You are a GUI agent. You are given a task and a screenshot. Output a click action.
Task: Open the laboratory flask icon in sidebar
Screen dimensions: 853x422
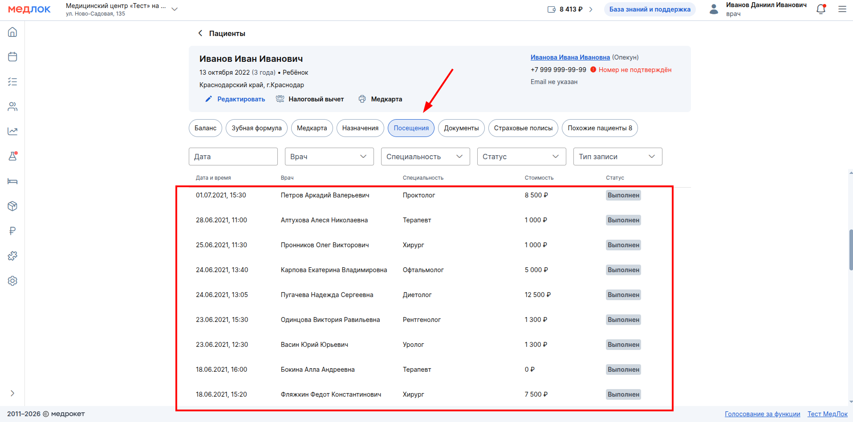pyautogui.click(x=12, y=156)
